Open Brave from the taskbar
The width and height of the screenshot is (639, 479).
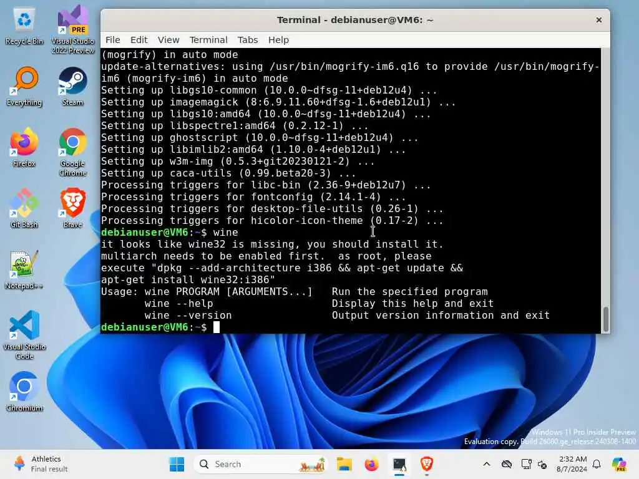click(x=427, y=464)
